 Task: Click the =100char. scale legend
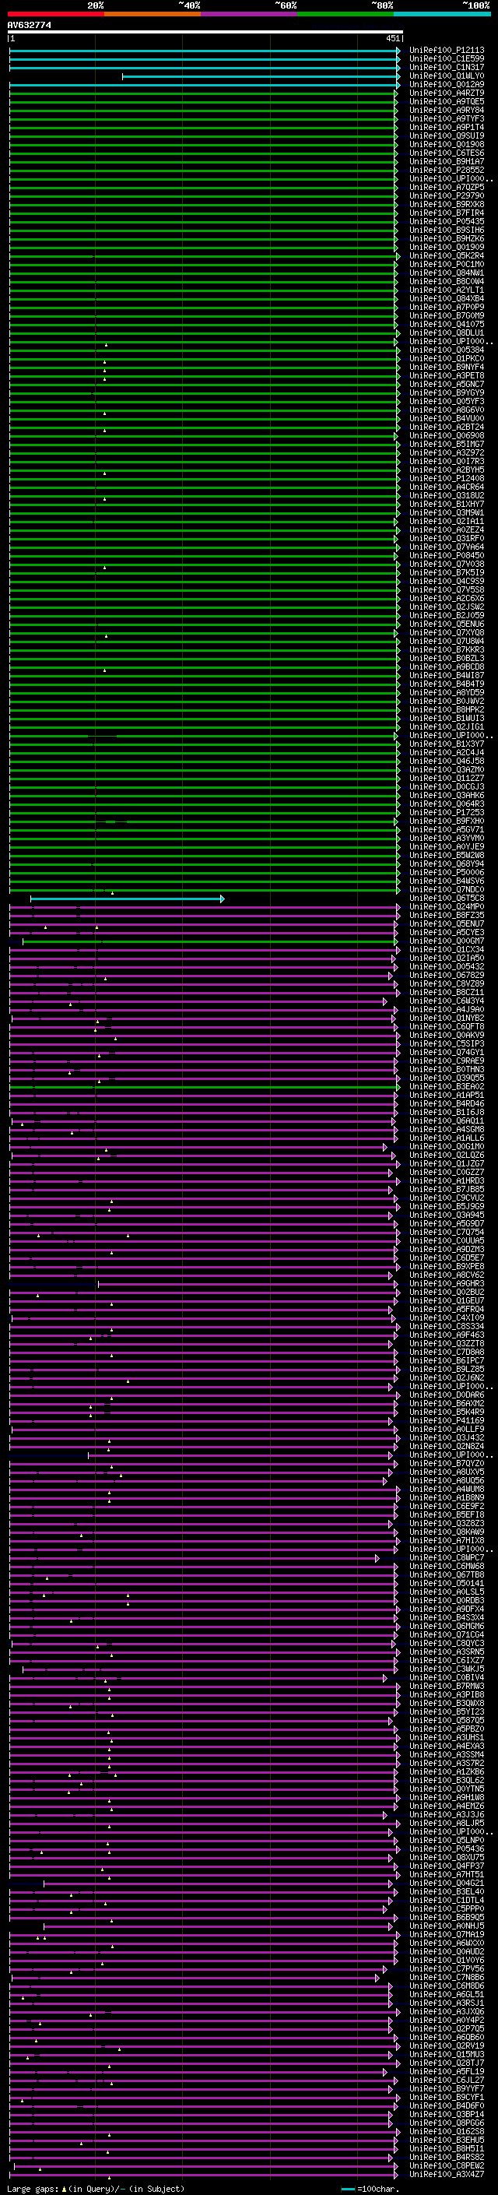coord(370,2189)
